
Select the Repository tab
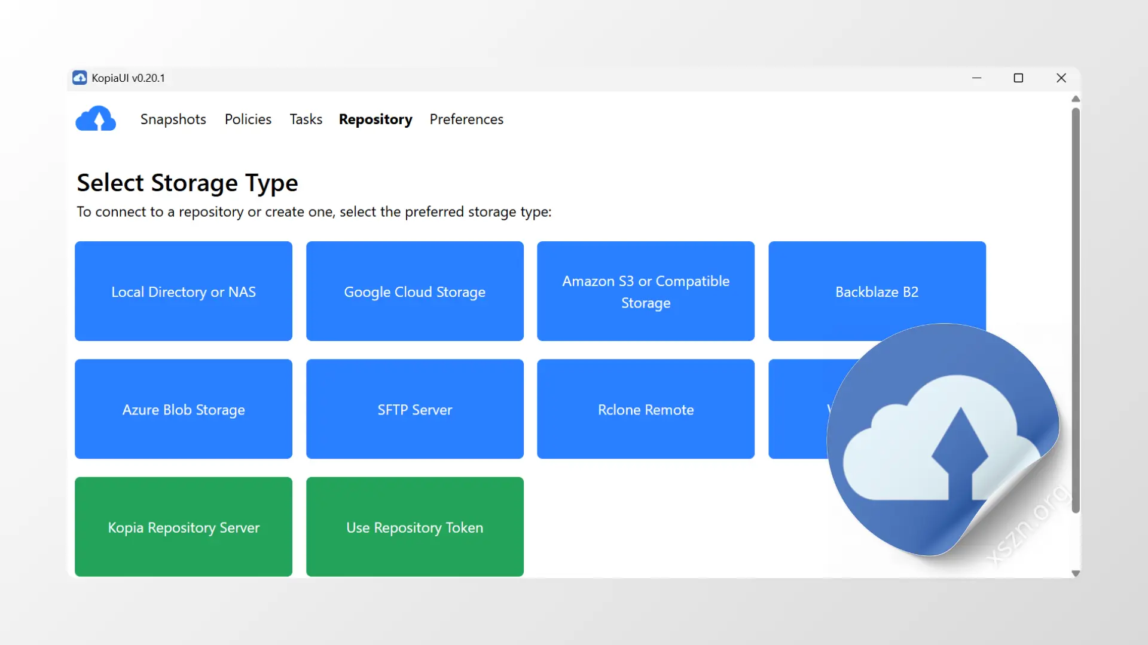(x=375, y=119)
